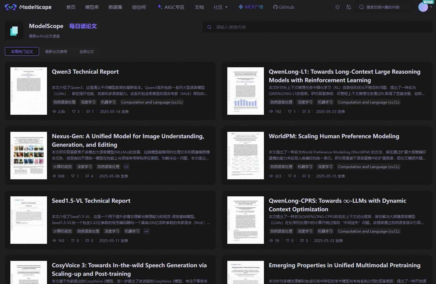The width and height of the screenshot is (436, 284).
Task: Like the QwenLong-L1 paper
Action: pos(290,111)
